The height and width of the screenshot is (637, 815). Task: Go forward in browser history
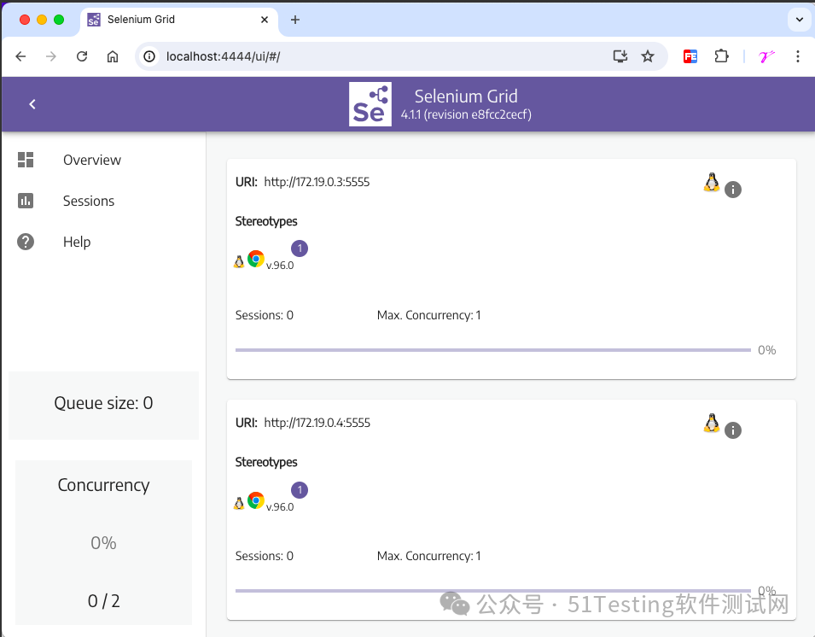(x=51, y=56)
